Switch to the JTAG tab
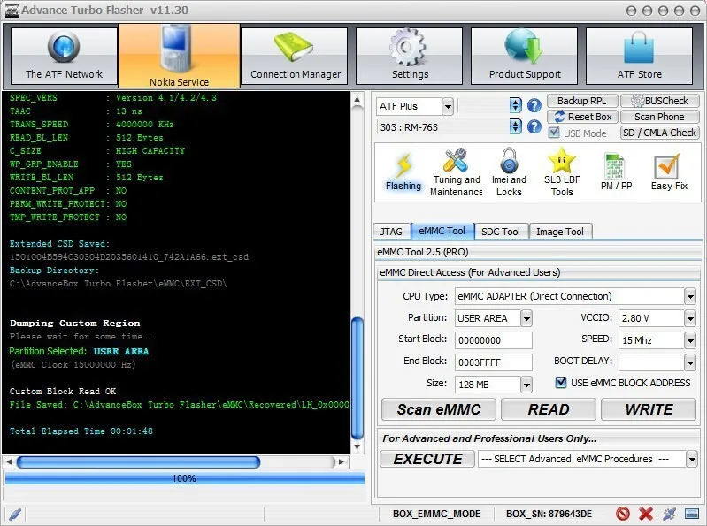Screen dimensions: 707x526 (x=391, y=232)
